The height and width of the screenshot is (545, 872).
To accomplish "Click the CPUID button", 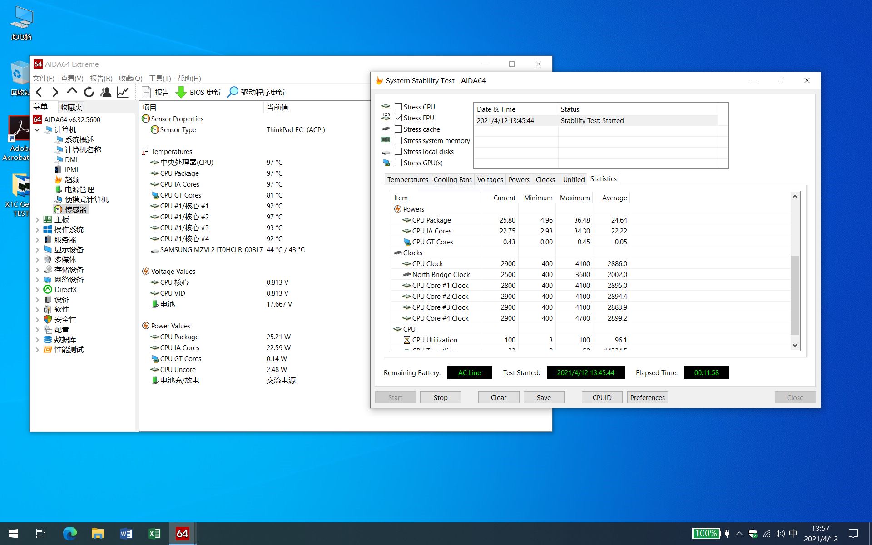I will (x=602, y=397).
